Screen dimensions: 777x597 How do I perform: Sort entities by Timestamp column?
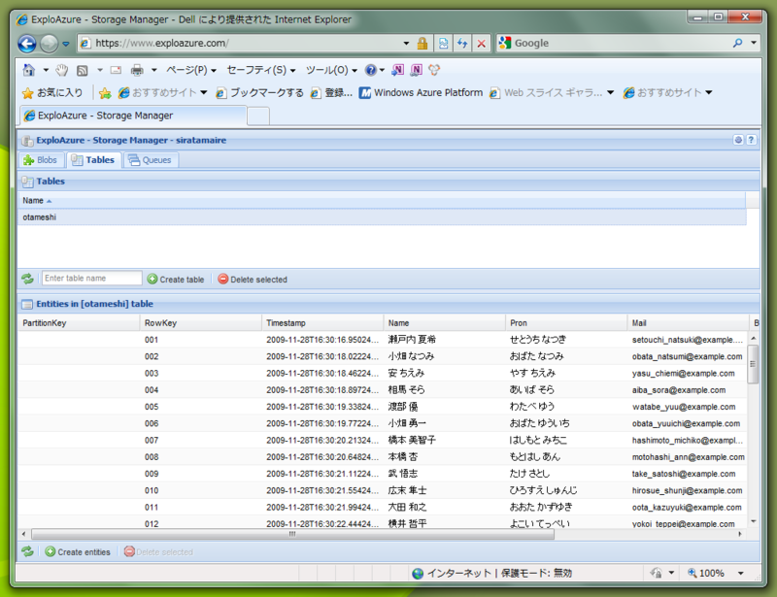click(322, 323)
